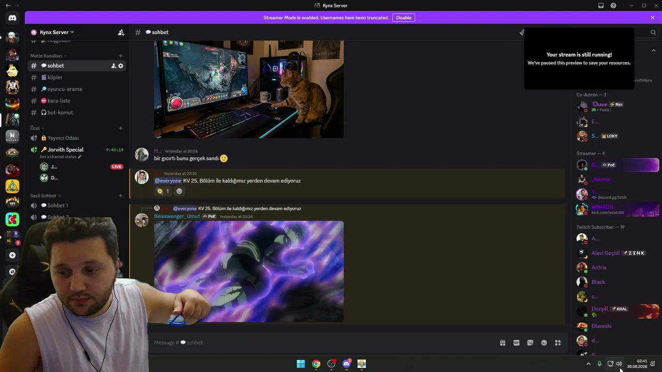
Task: Open the purple lightning anime image
Action: tap(249, 271)
